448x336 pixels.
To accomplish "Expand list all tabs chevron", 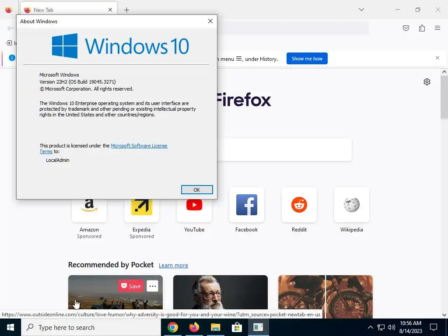I will coord(361,10).
